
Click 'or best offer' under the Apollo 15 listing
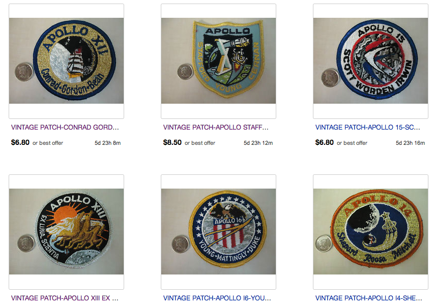[x=352, y=143]
